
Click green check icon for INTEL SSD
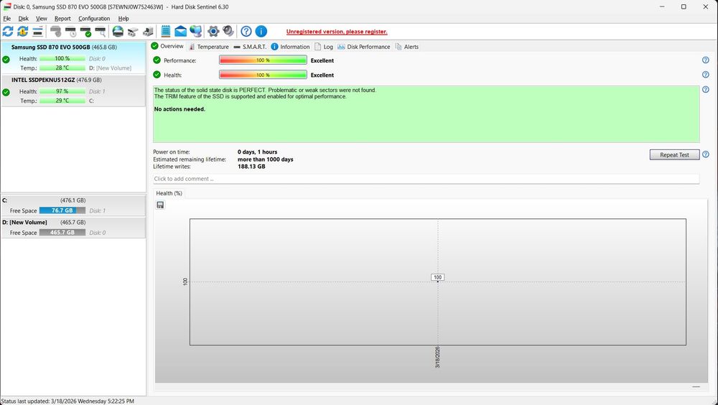point(6,92)
